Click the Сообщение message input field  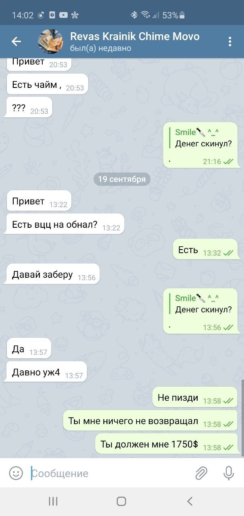(109, 473)
